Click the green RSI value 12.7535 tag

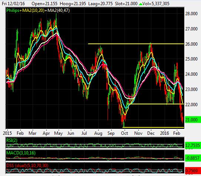pyautogui.click(x=193, y=146)
